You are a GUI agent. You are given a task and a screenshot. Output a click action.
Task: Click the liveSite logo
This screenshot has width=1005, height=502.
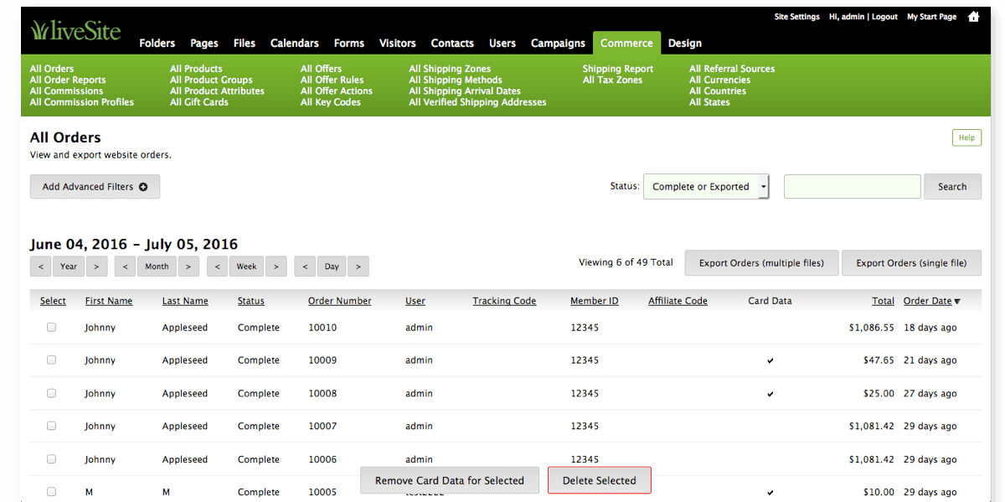(75, 31)
